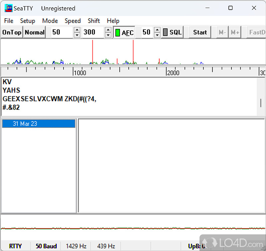Image resolution: width=266 pixels, height=251 pixels.
Task: Click the shift field showing 300
Action: click(x=93, y=32)
